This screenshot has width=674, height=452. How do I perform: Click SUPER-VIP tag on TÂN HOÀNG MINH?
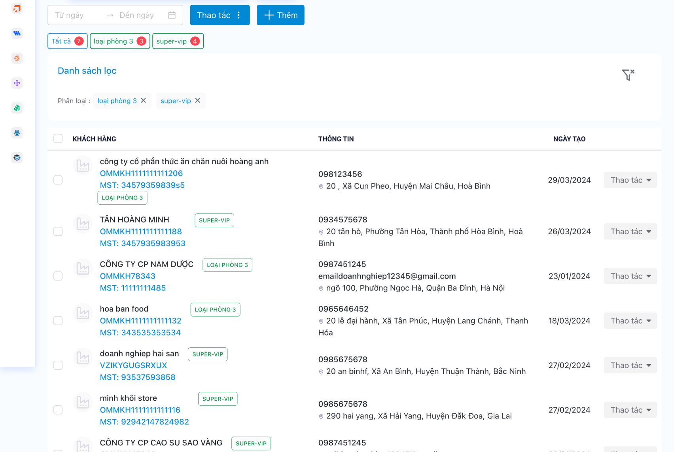coord(214,220)
